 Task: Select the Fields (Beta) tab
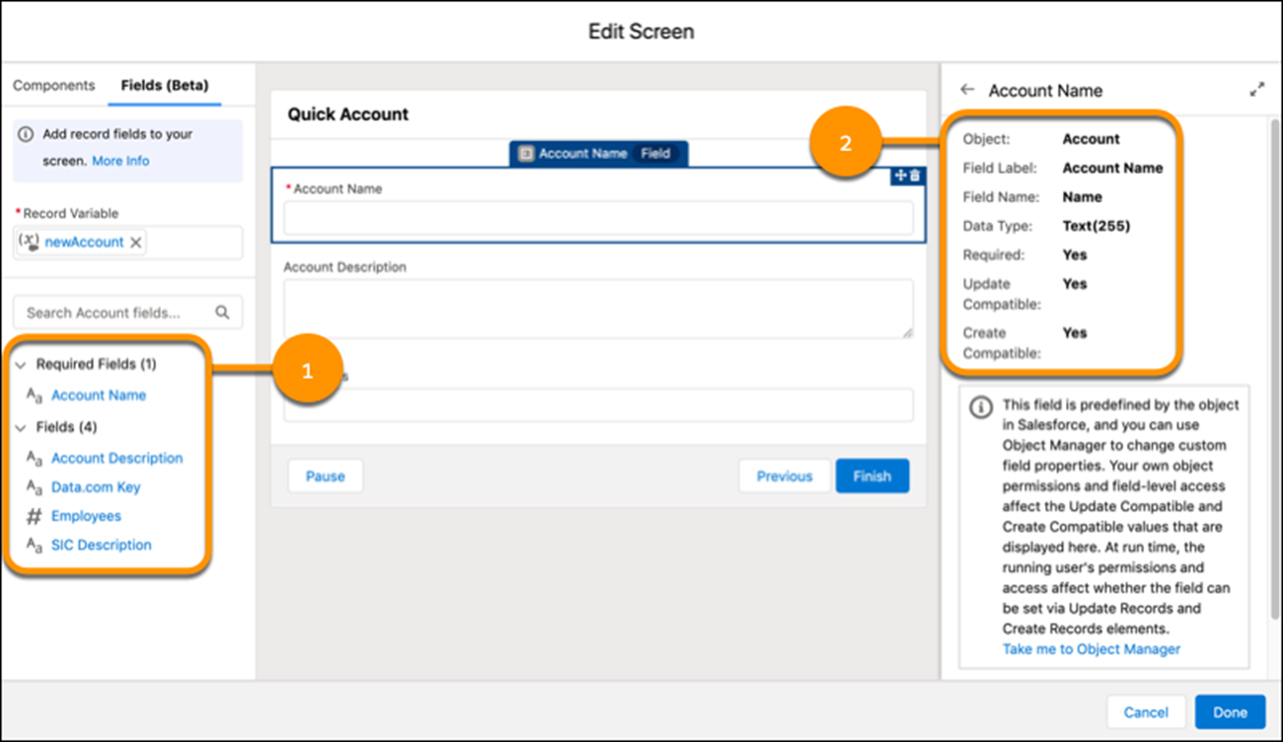click(164, 85)
